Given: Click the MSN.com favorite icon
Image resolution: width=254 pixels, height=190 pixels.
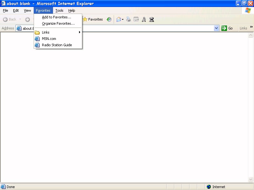Looking at the screenshot, I should tap(37, 39).
